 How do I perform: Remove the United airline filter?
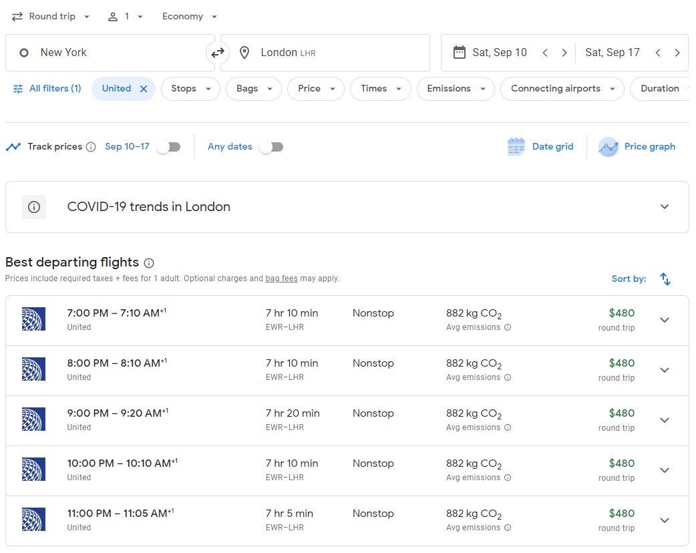coord(144,89)
